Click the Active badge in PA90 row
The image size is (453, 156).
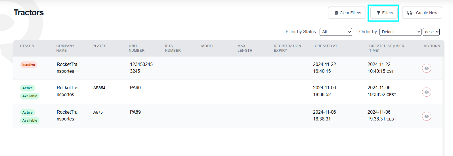pos(28,88)
